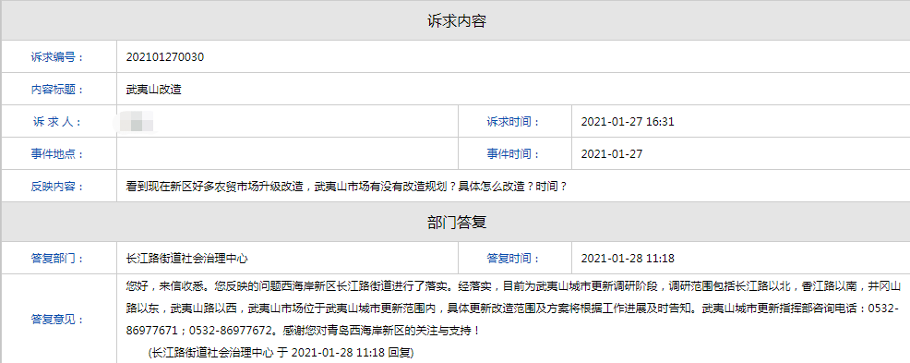The image size is (910, 363).
Task: Click the 诉求内容 section header
Action: [x=456, y=21]
